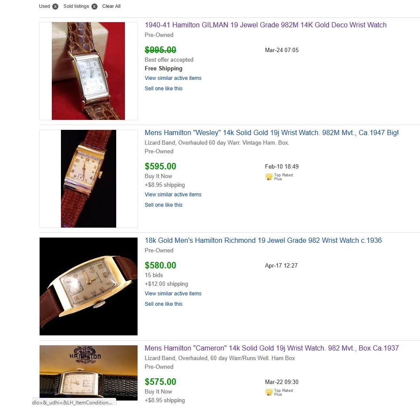420x417 pixels.
Task: Click the Clear All filters link
Action: (111, 7)
